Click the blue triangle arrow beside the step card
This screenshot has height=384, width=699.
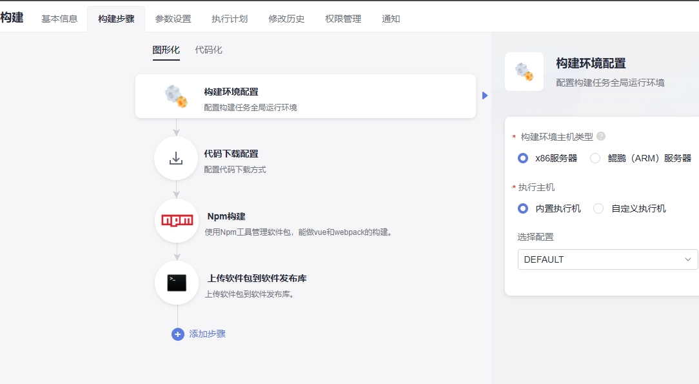pyautogui.click(x=485, y=96)
